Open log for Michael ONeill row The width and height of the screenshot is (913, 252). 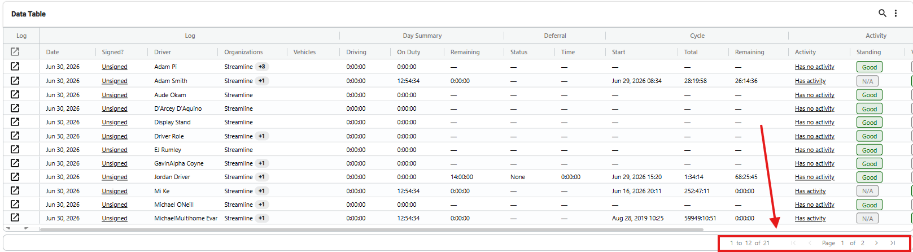point(15,204)
